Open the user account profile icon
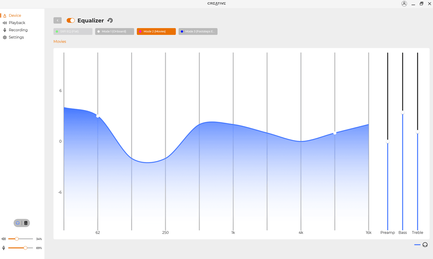Screen dimensions: 433x259 coord(404,4)
